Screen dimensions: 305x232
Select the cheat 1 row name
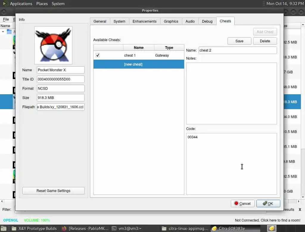130,55
